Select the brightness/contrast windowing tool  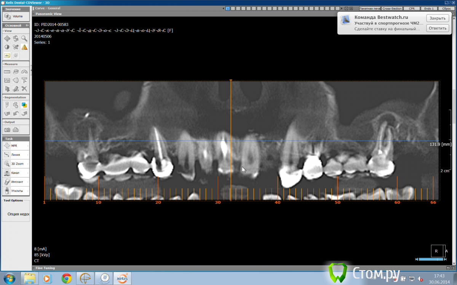click(7, 47)
